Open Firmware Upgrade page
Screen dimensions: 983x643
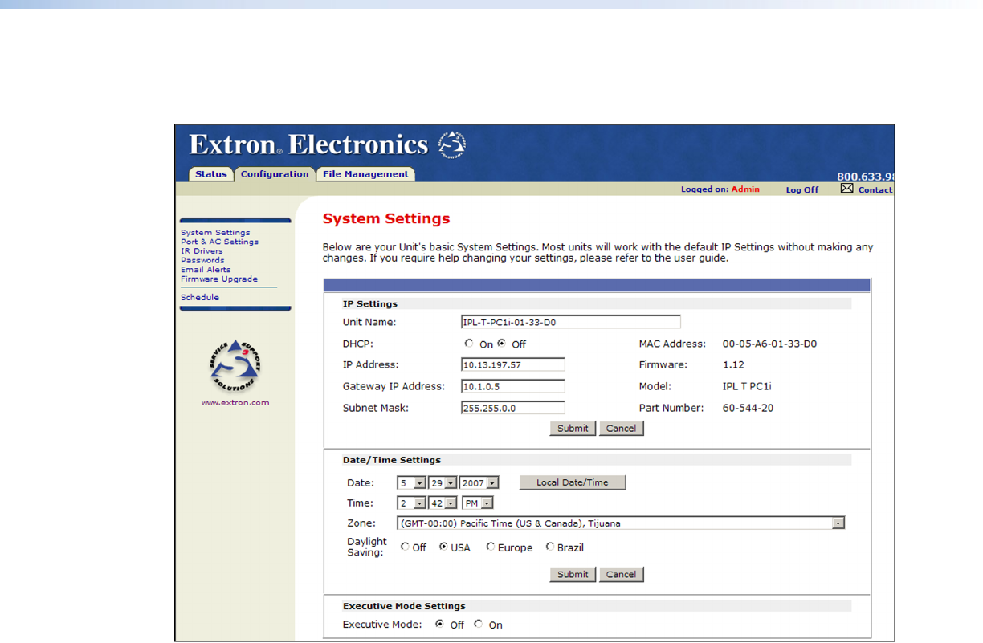[219, 279]
